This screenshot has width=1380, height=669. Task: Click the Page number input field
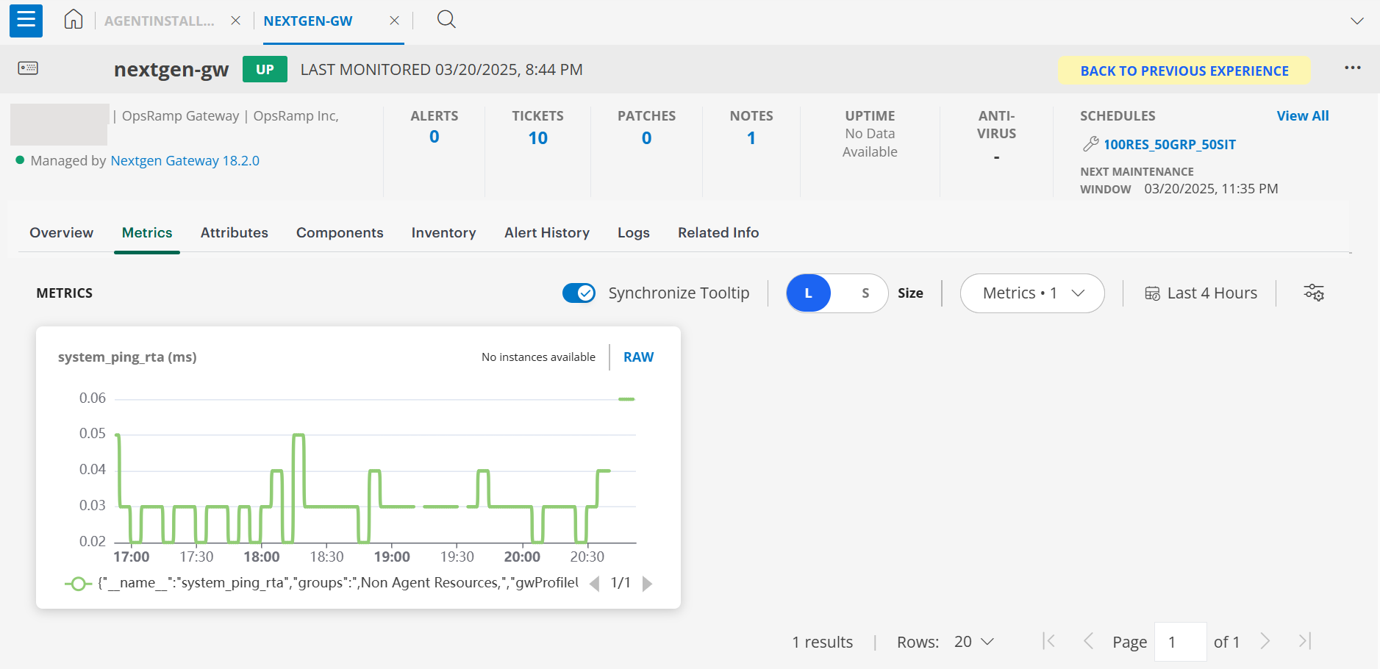click(1181, 642)
